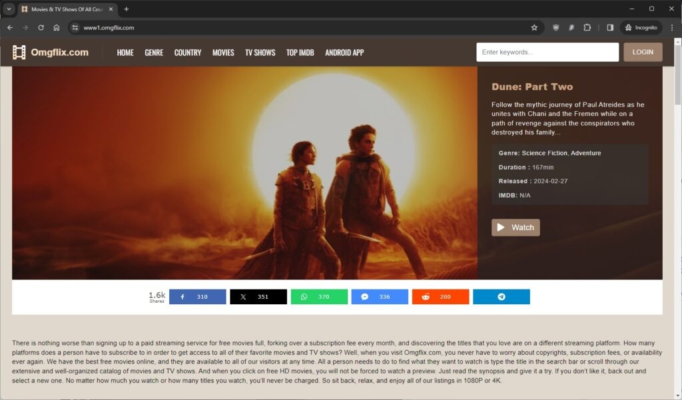Share via WhatsApp button with 370 shares
The height and width of the screenshot is (400, 682).
tap(319, 297)
